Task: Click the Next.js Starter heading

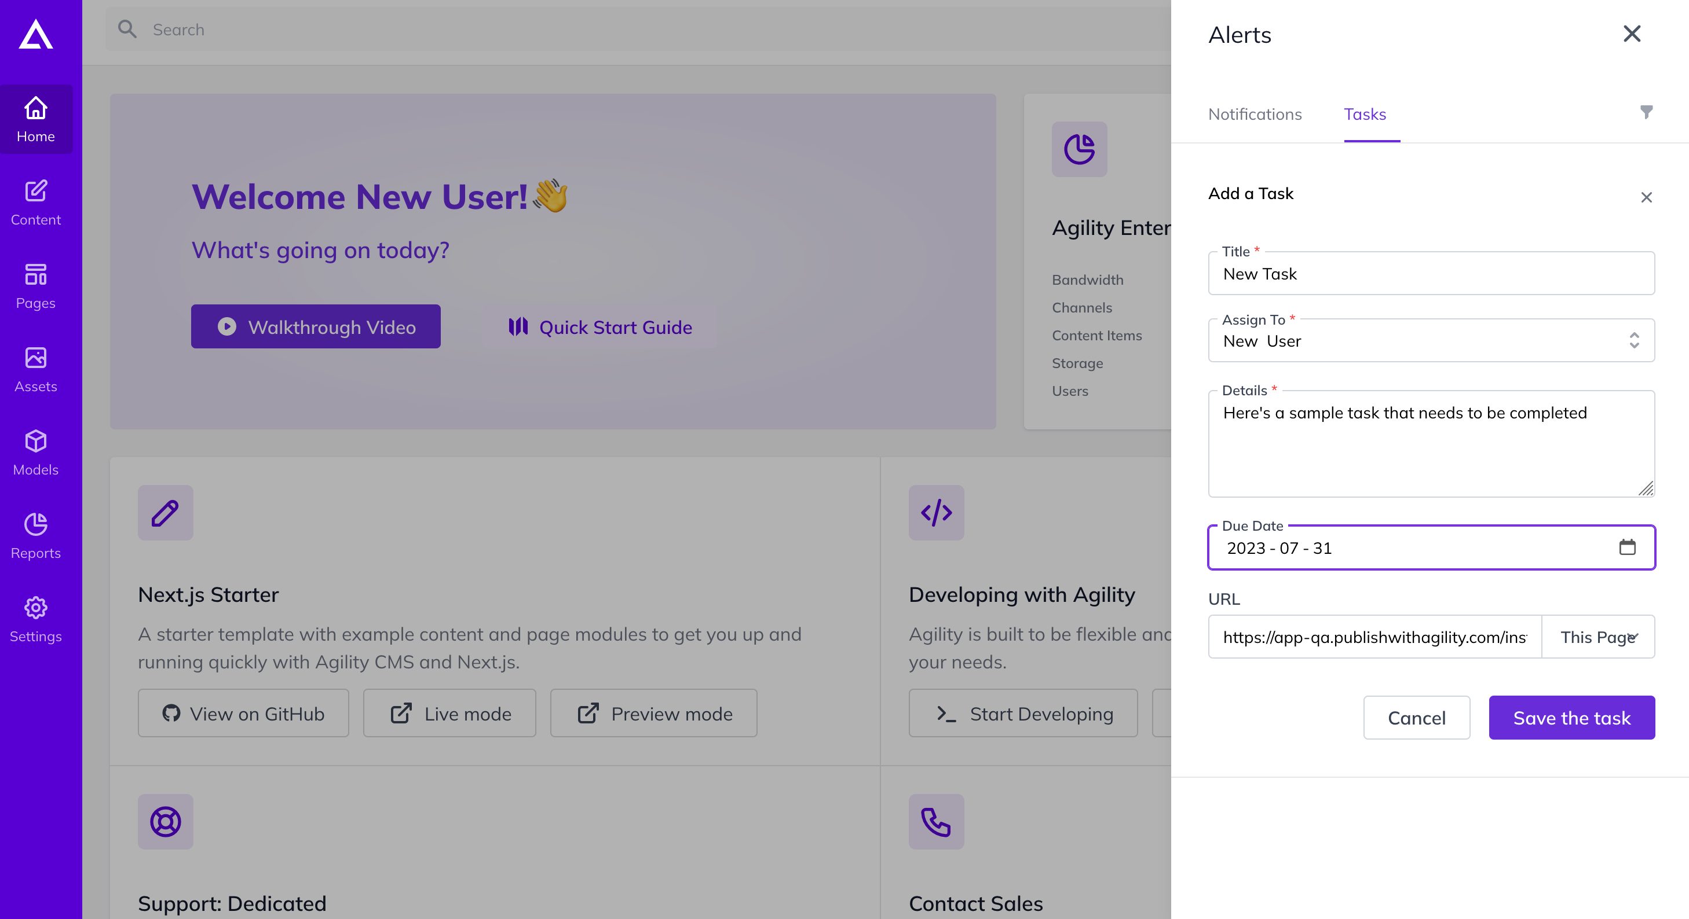Action: pos(209,594)
